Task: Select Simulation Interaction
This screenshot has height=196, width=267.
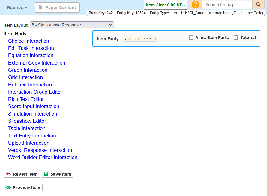Action: (32, 114)
